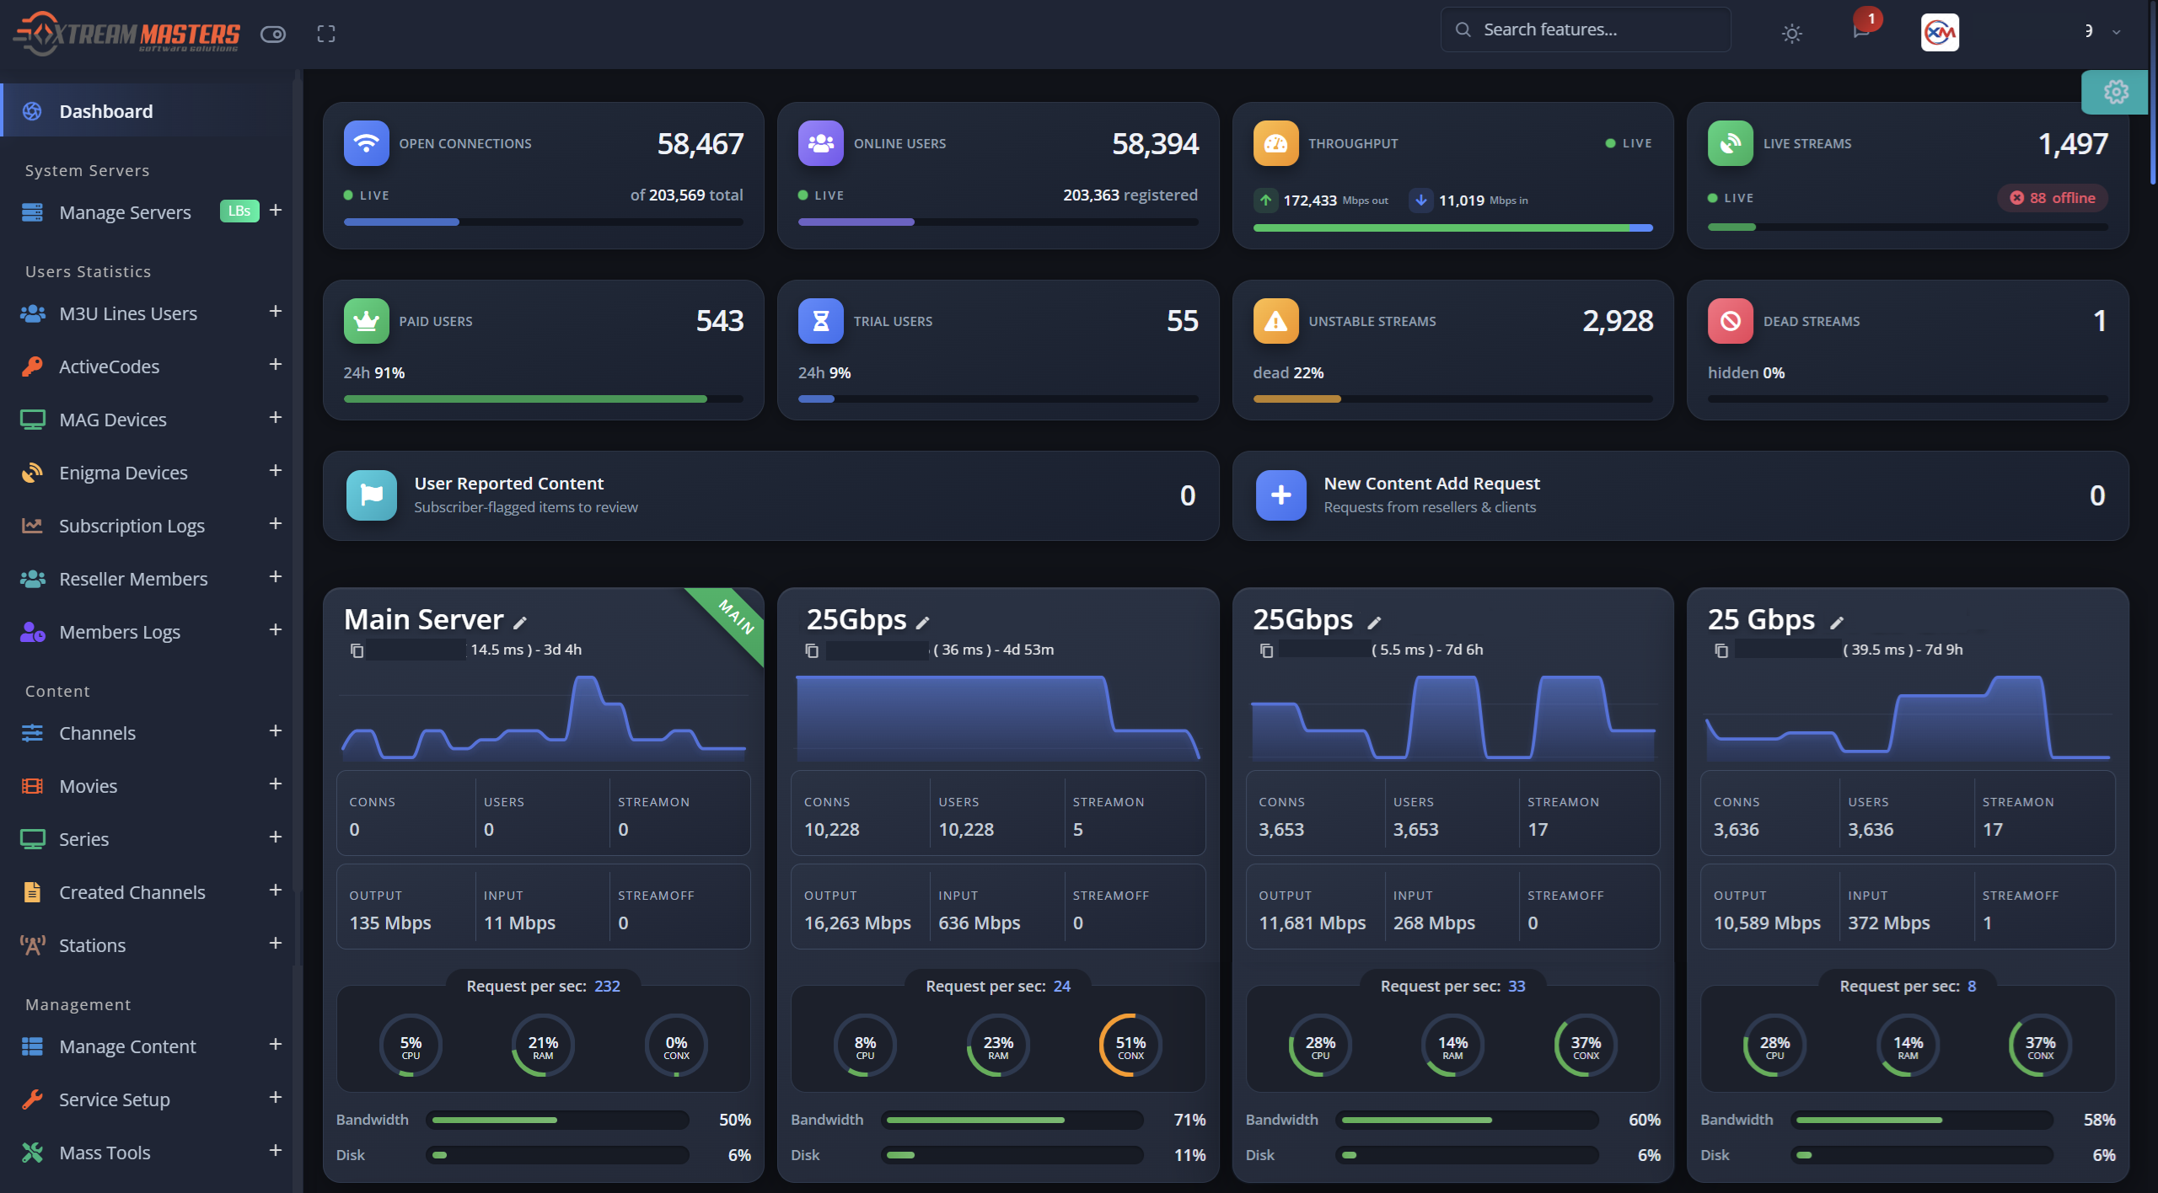This screenshot has width=2158, height=1193.
Task: Click the M3U Lines Users icon
Action: [x=32, y=313]
